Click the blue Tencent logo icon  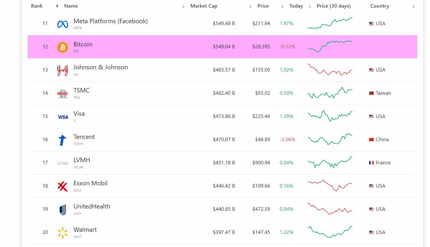click(62, 140)
